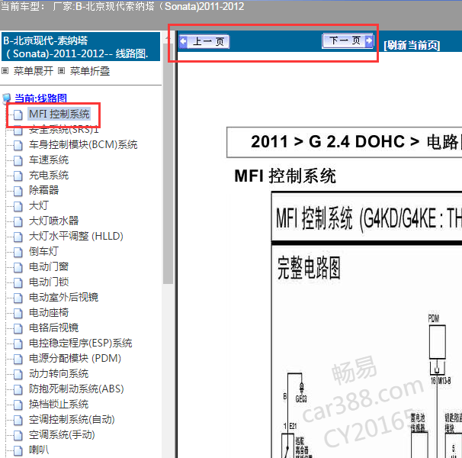Image resolution: width=462 pixels, height=458 pixels.
Task: Click page icon beside 车速系统
Action: (18, 160)
